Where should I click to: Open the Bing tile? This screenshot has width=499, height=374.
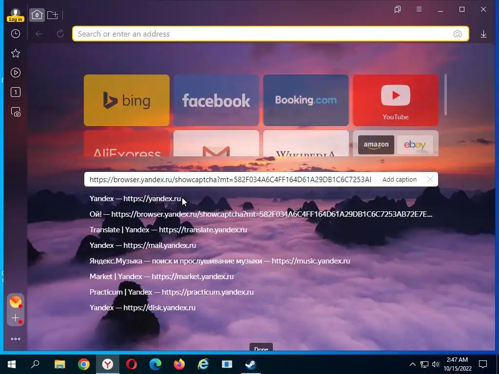(127, 100)
